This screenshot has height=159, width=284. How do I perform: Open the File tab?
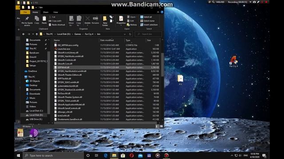25,12
